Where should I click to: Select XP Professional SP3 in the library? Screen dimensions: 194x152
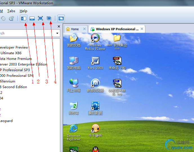pyautogui.click(x=15, y=70)
